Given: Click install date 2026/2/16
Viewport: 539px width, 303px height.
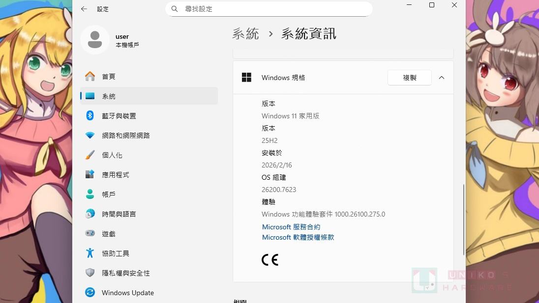Looking at the screenshot, I should pos(277,165).
